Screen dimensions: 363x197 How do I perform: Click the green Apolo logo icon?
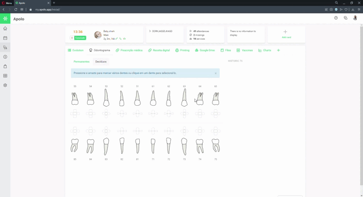[5, 19]
